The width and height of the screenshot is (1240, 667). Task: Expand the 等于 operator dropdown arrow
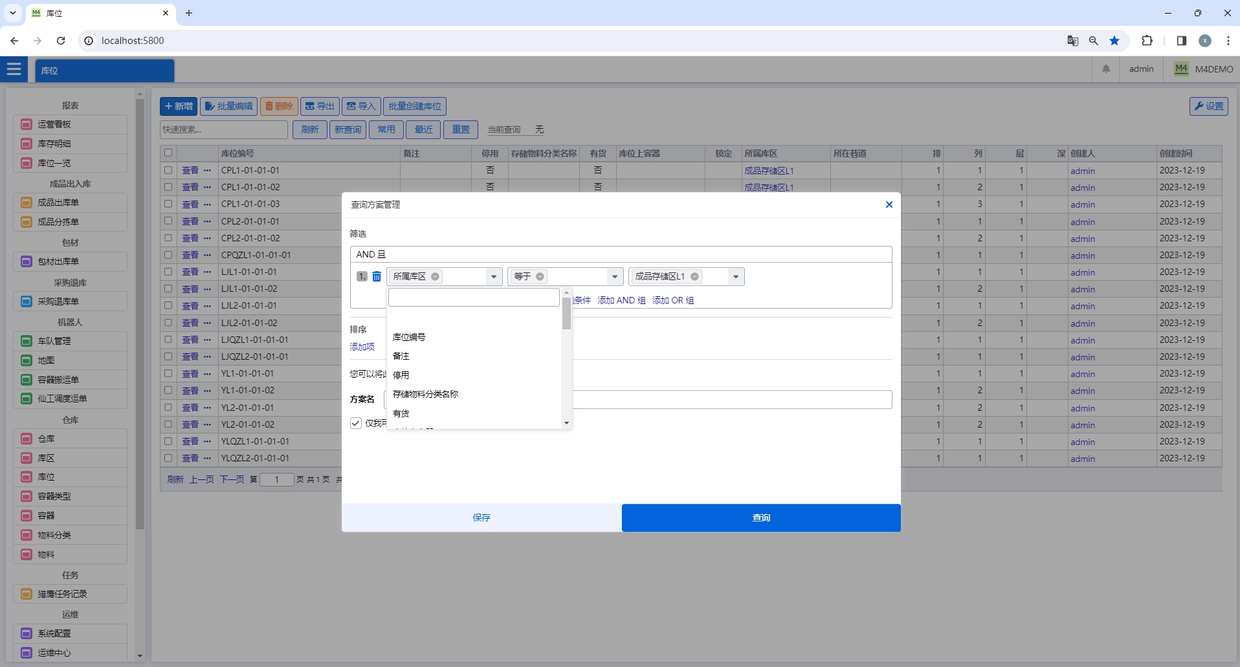pos(615,277)
